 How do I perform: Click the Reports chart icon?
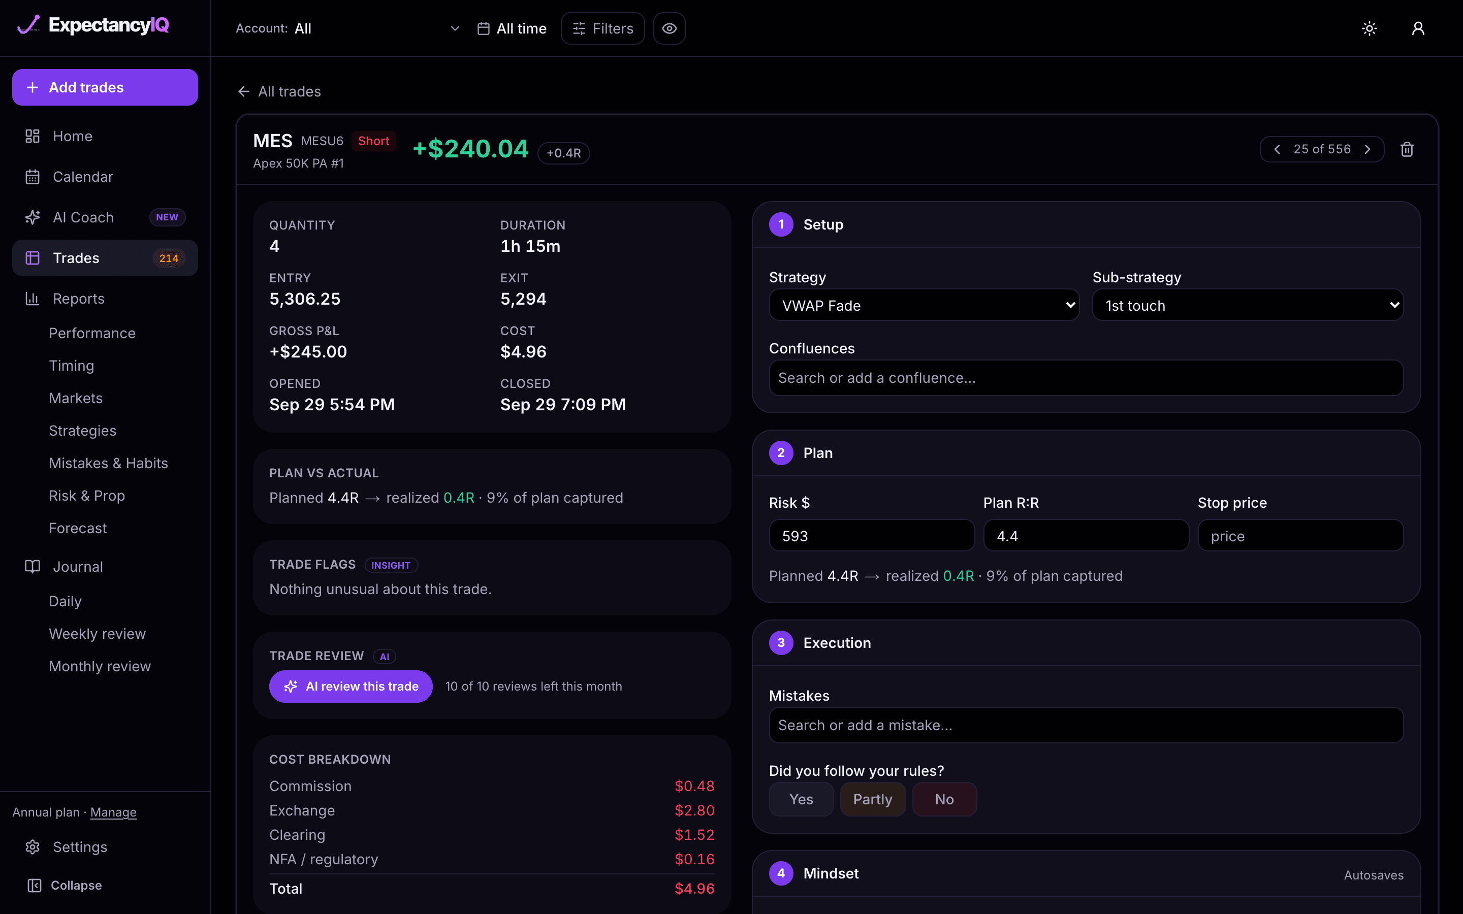click(33, 299)
